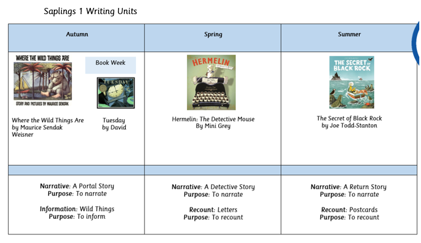
Task: Click the Saplings 1 Writing Units title
Action: (90, 11)
